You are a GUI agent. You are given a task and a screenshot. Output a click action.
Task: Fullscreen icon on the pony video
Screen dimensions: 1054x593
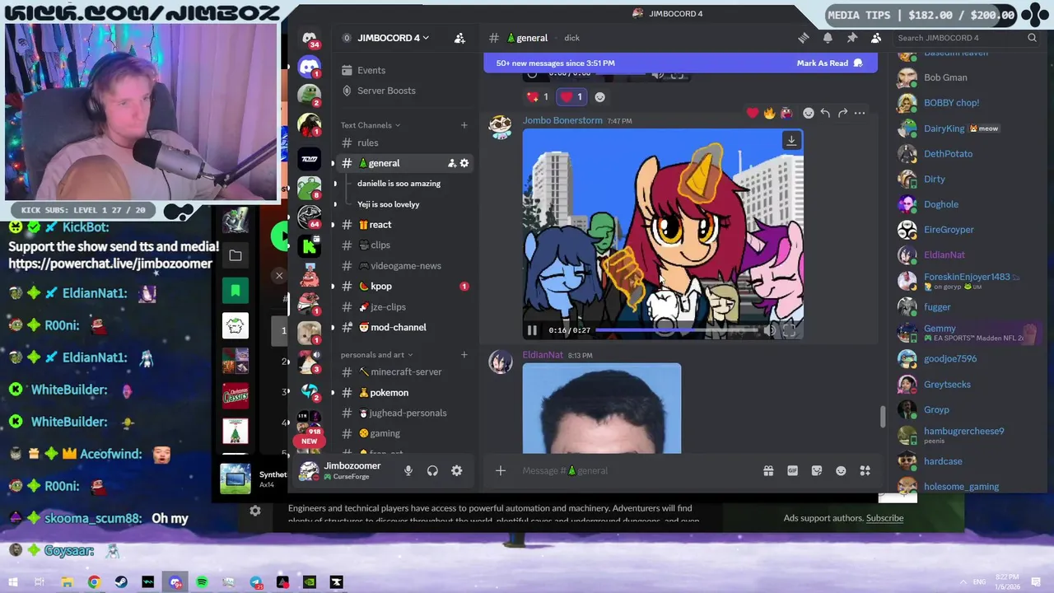tap(789, 330)
